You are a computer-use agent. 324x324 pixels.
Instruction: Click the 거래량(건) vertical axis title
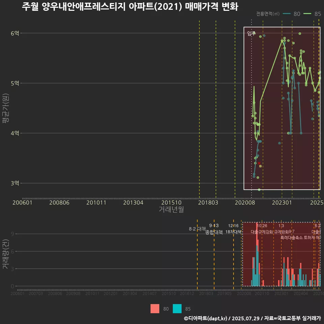coord(6,254)
